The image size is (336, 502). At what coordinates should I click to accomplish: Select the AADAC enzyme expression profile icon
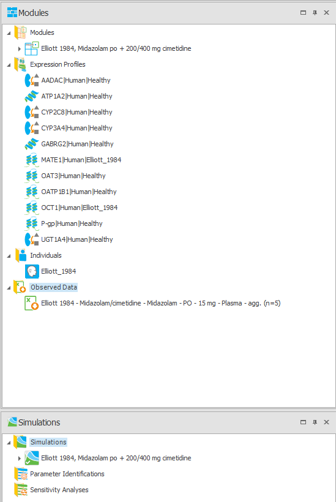point(32,80)
